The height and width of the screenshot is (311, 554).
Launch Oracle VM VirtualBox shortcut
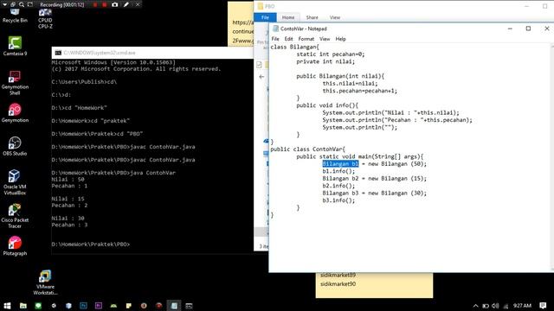coord(15,182)
